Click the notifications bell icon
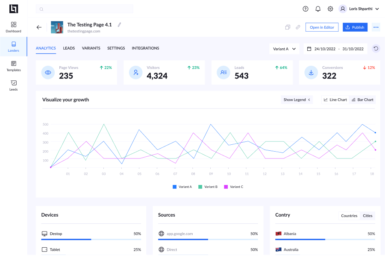 [x=317, y=9]
